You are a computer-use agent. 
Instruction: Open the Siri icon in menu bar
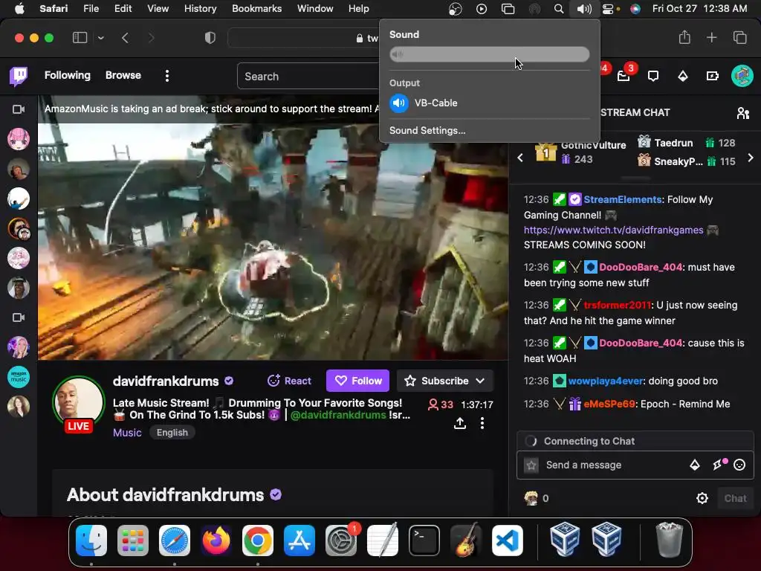pyautogui.click(x=635, y=9)
